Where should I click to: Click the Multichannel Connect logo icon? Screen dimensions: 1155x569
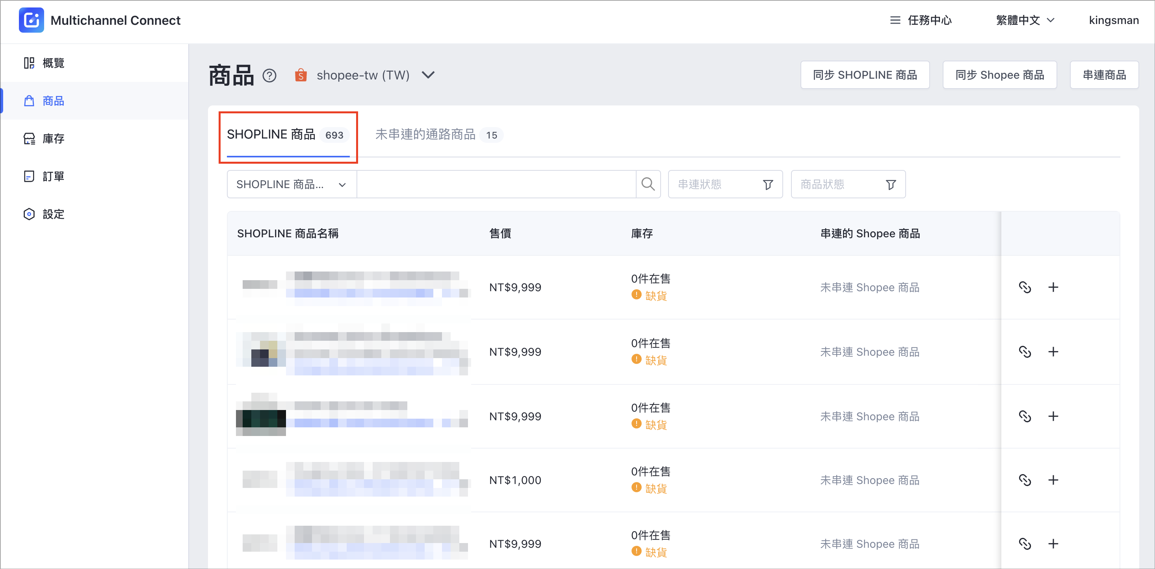[32, 20]
